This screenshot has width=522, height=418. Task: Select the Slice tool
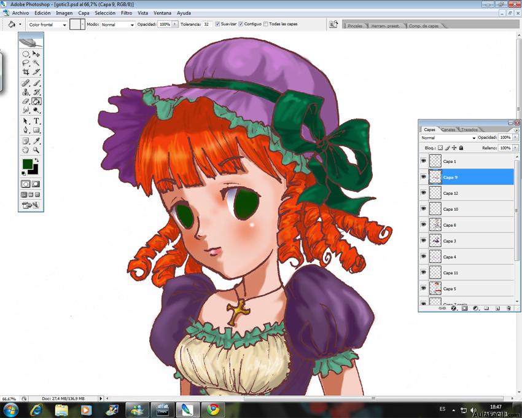[x=36, y=72]
